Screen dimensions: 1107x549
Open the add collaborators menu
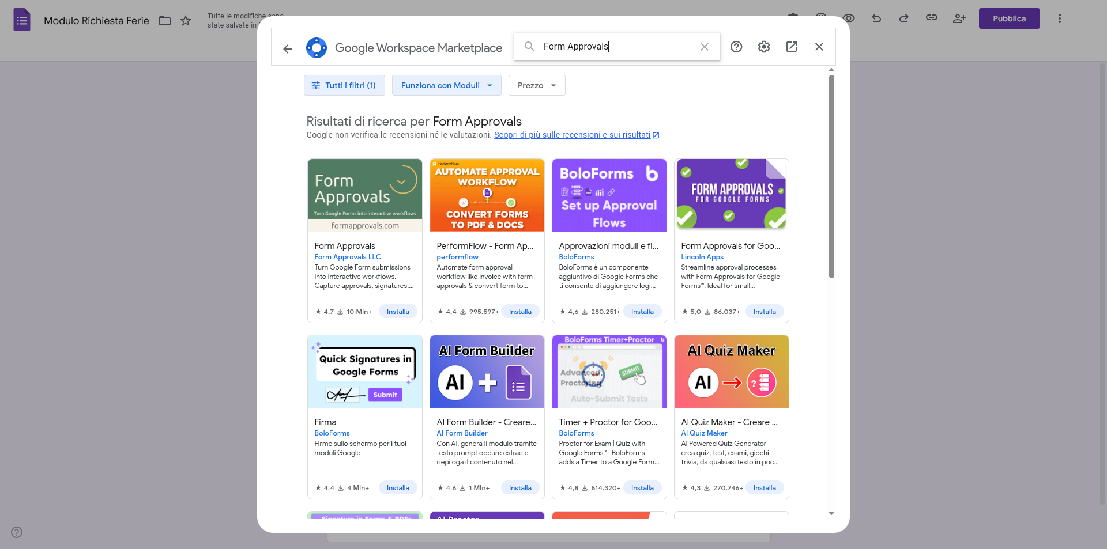959,18
